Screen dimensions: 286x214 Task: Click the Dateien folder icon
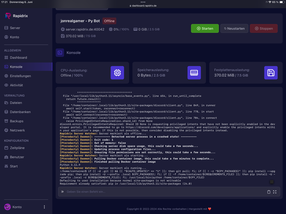pos(6,103)
